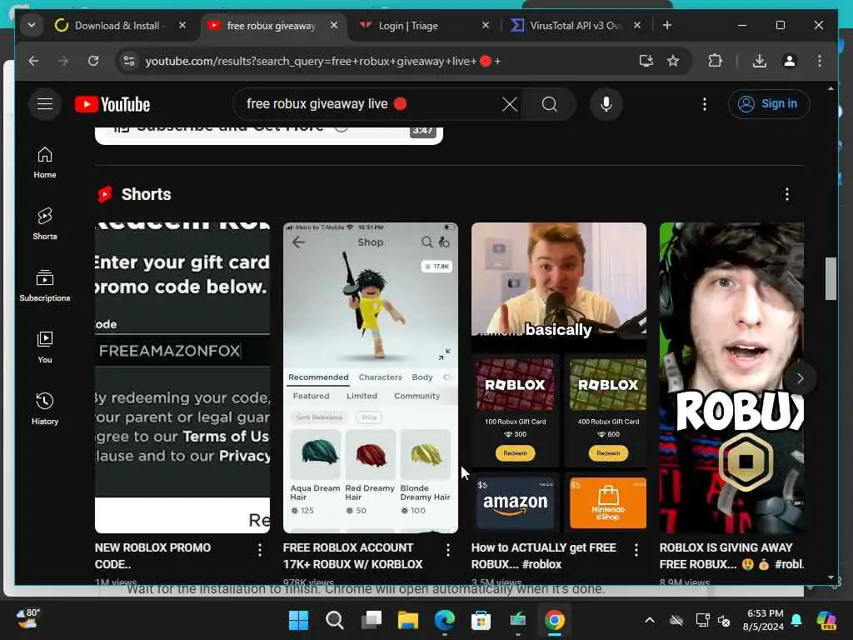Image resolution: width=853 pixels, height=640 pixels.
Task: Play the FREE ROBLOX ACCOUNT short thumbnail
Action: [x=371, y=377]
